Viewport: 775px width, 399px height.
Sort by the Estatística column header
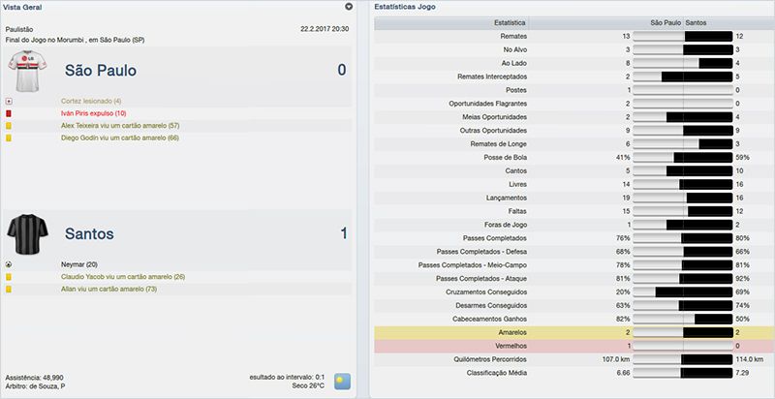[x=510, y=21]
